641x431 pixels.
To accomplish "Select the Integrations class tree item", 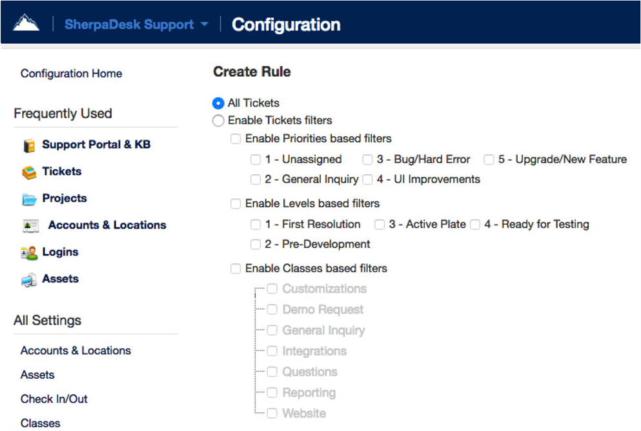I will 314,351.
